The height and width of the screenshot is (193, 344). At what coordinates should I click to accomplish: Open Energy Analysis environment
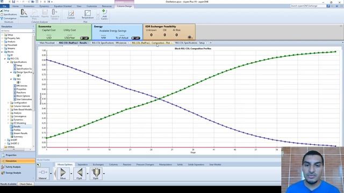coord(13,173)
